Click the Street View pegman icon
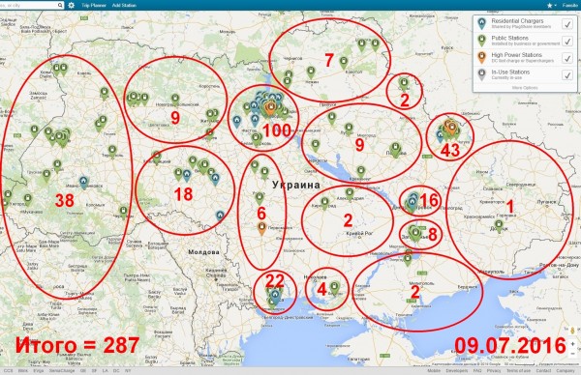The image size is (581, 375). point(572,330)
